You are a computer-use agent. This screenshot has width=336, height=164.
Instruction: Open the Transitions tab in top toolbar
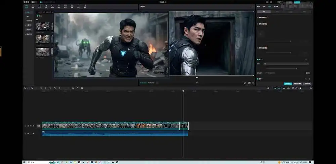[x=59, y=6]
